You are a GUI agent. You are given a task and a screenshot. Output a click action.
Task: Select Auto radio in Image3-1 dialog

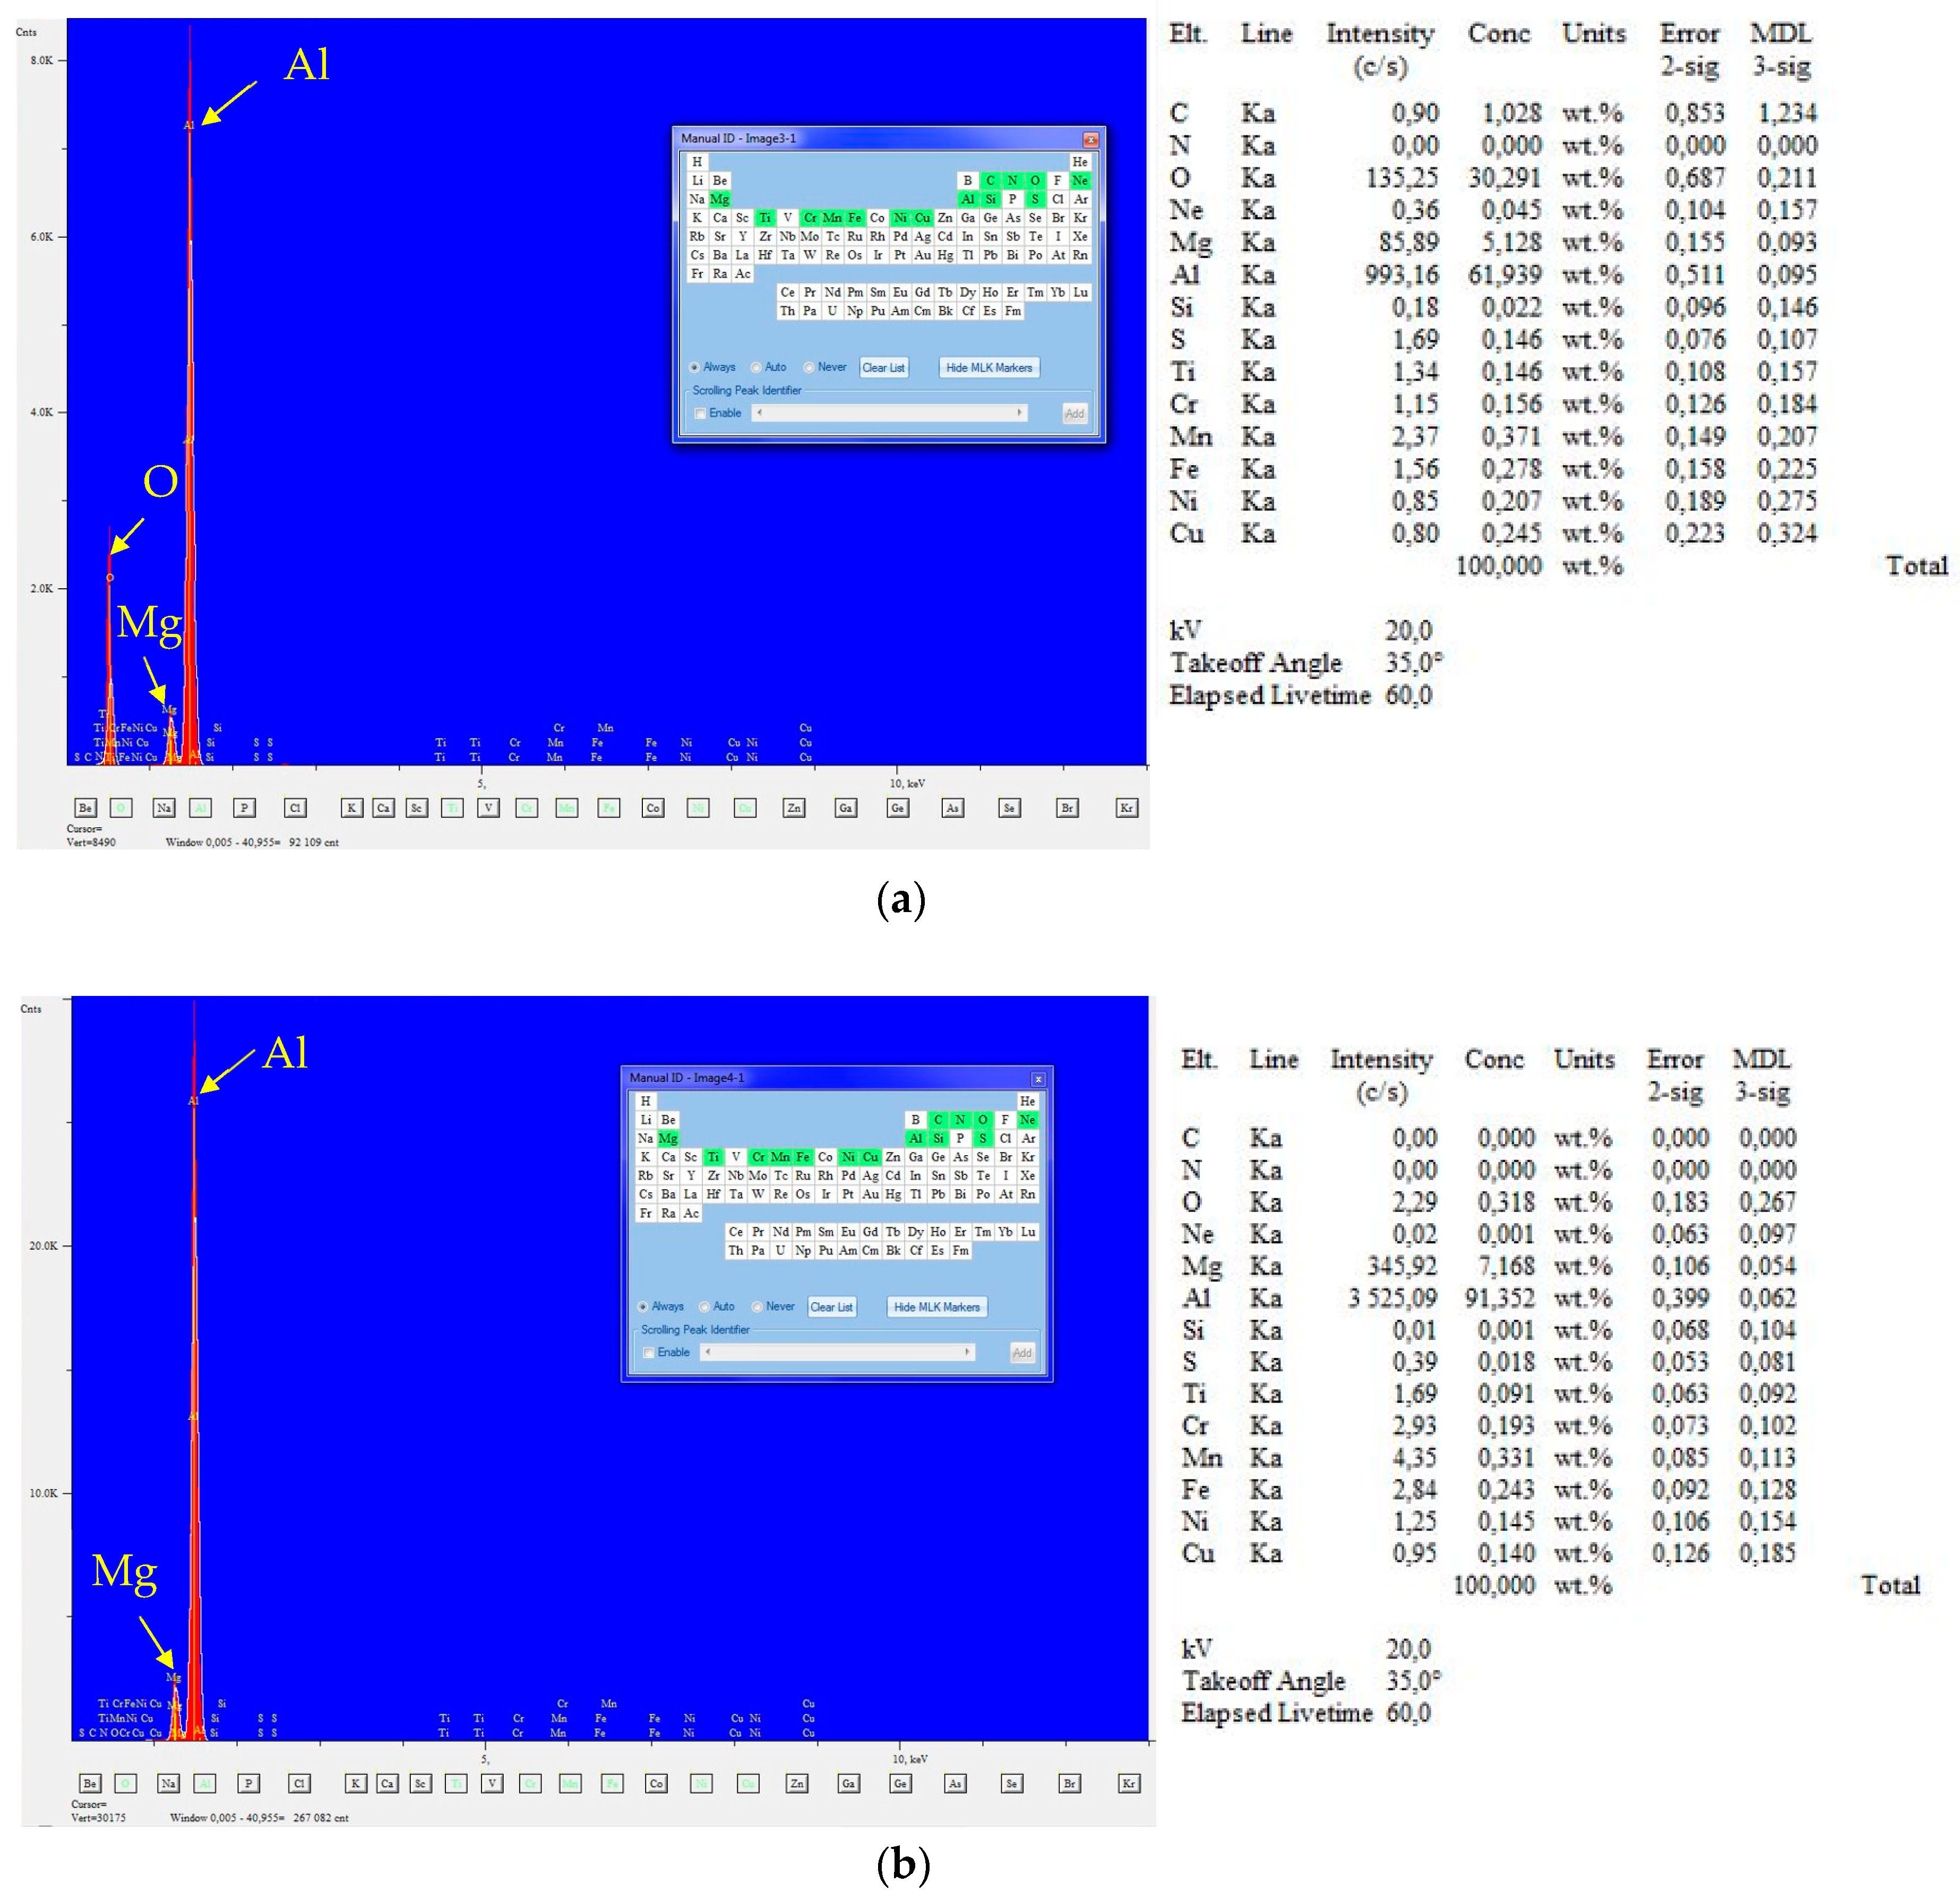(x=756, y=367)
